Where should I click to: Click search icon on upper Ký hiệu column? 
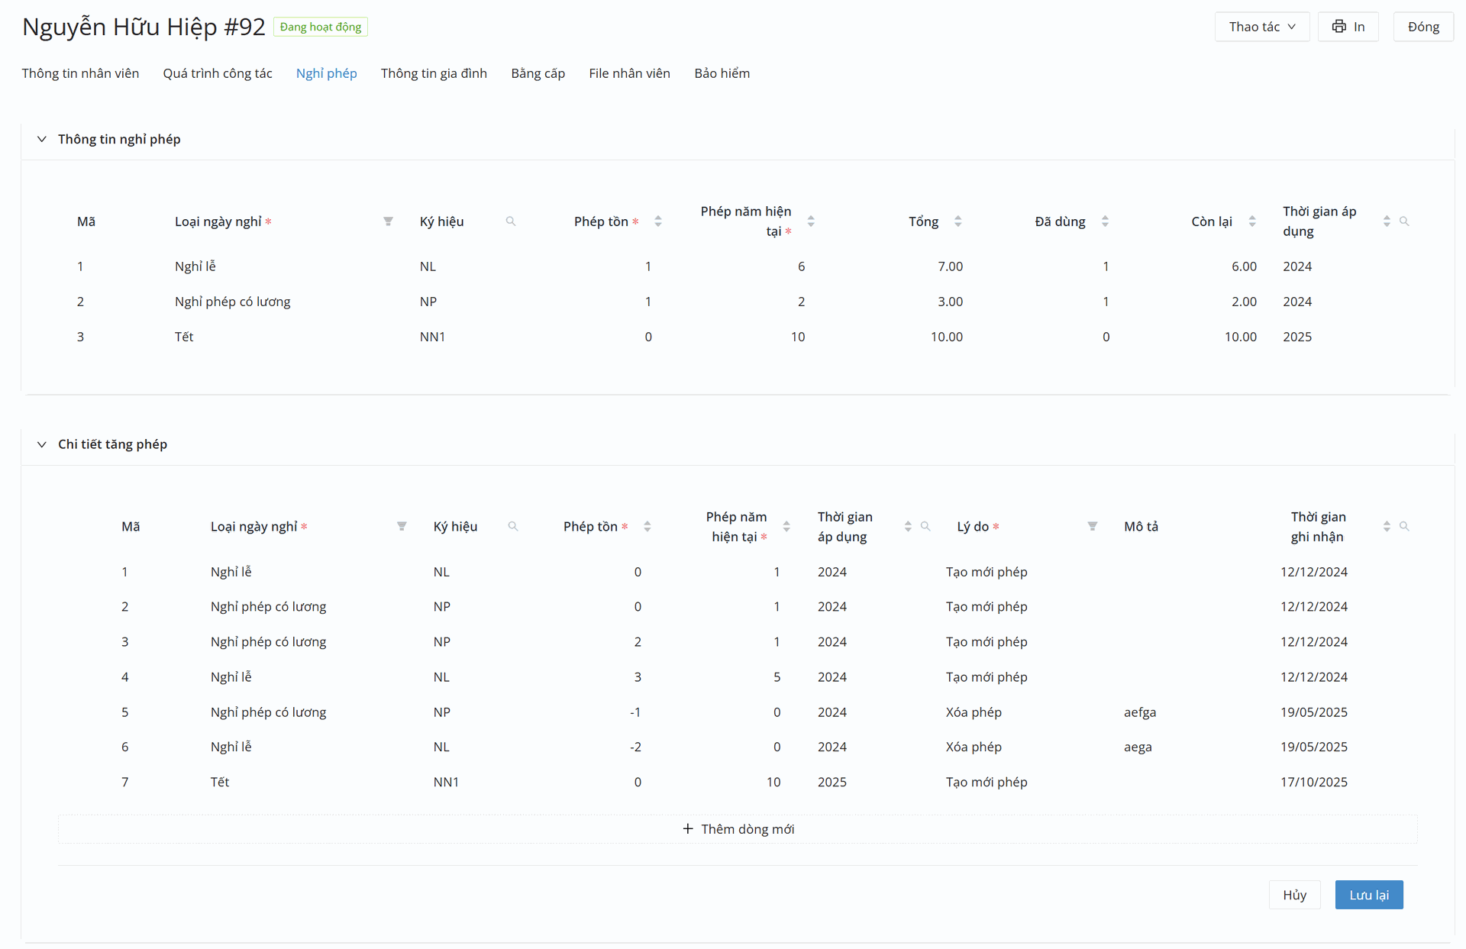coord(511,221)
